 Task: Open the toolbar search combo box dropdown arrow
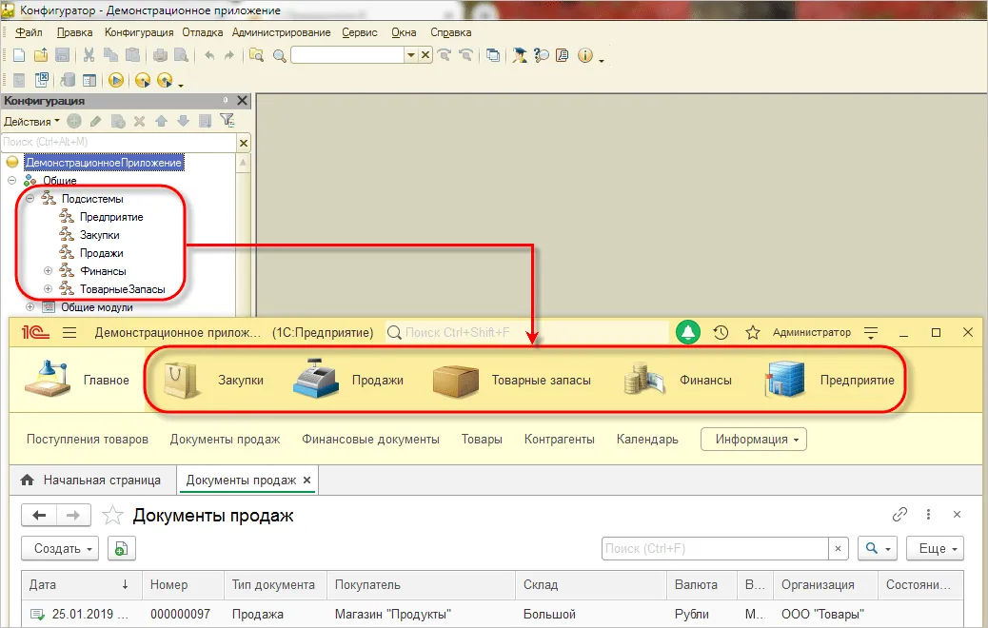click(x=411, y=55)
